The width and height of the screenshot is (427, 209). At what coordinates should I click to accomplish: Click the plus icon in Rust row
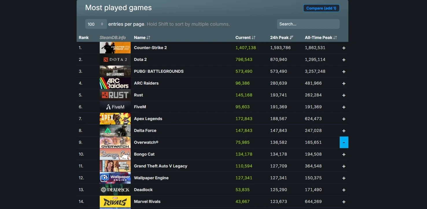tap(344, 95)
